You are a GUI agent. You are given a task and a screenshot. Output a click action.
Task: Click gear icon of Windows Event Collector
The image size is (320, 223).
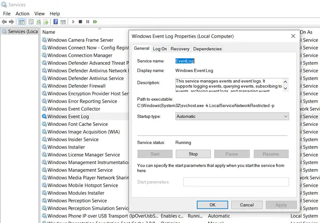(44, 109)
